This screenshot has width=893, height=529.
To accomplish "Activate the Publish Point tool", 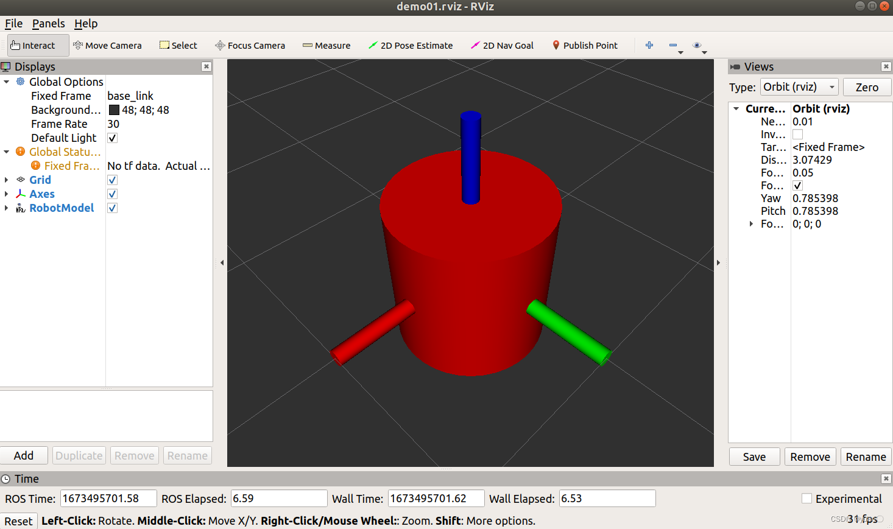I will pos(585,46).
